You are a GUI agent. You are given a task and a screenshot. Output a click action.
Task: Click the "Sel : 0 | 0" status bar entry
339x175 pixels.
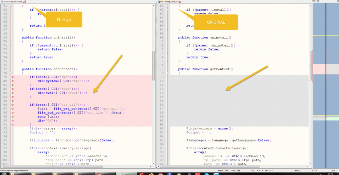pos(269,171)
